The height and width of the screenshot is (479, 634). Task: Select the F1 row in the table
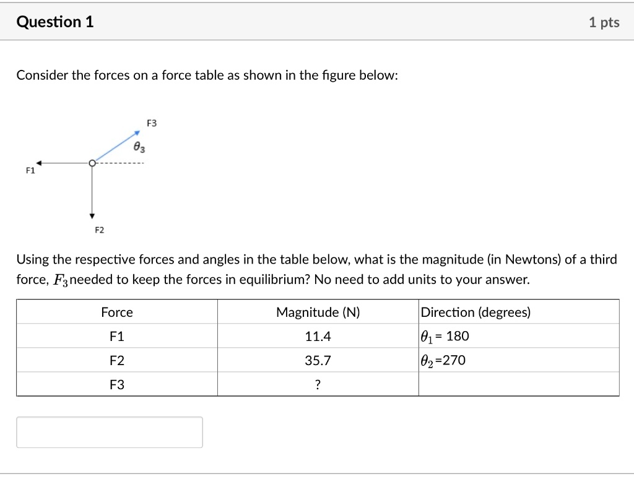116,336
